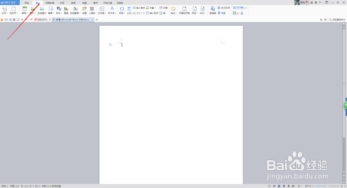Open the screenshot tool (截屏)

pos(51,10)
